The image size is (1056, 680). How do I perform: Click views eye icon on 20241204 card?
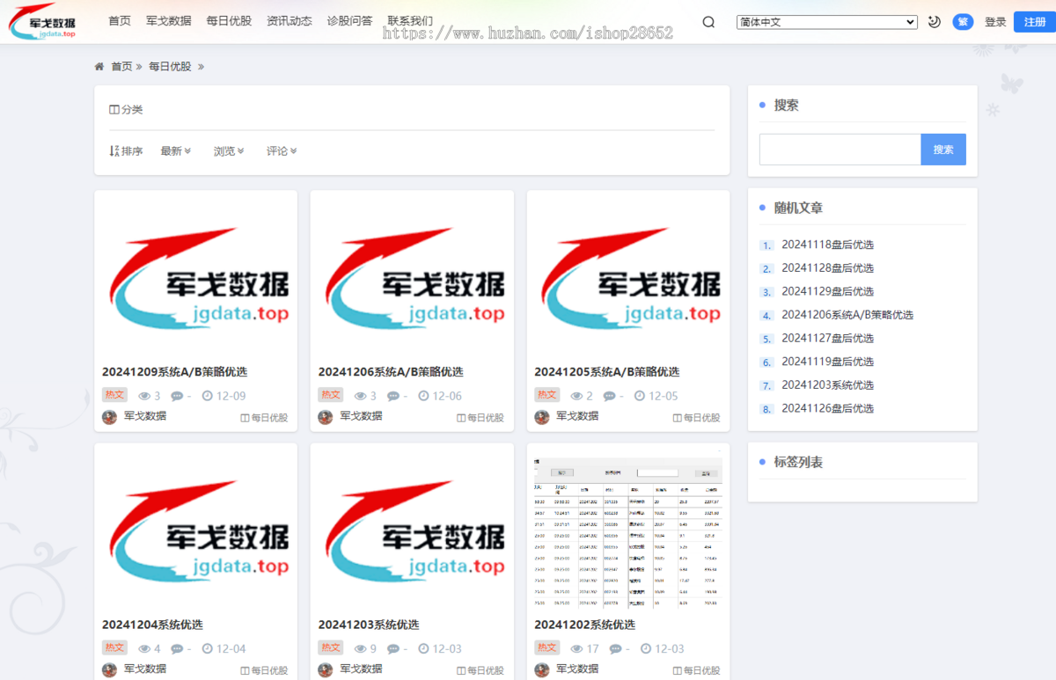click(x=143, y=649)
